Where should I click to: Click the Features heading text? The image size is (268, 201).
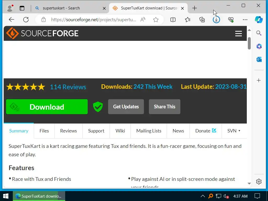21,168
